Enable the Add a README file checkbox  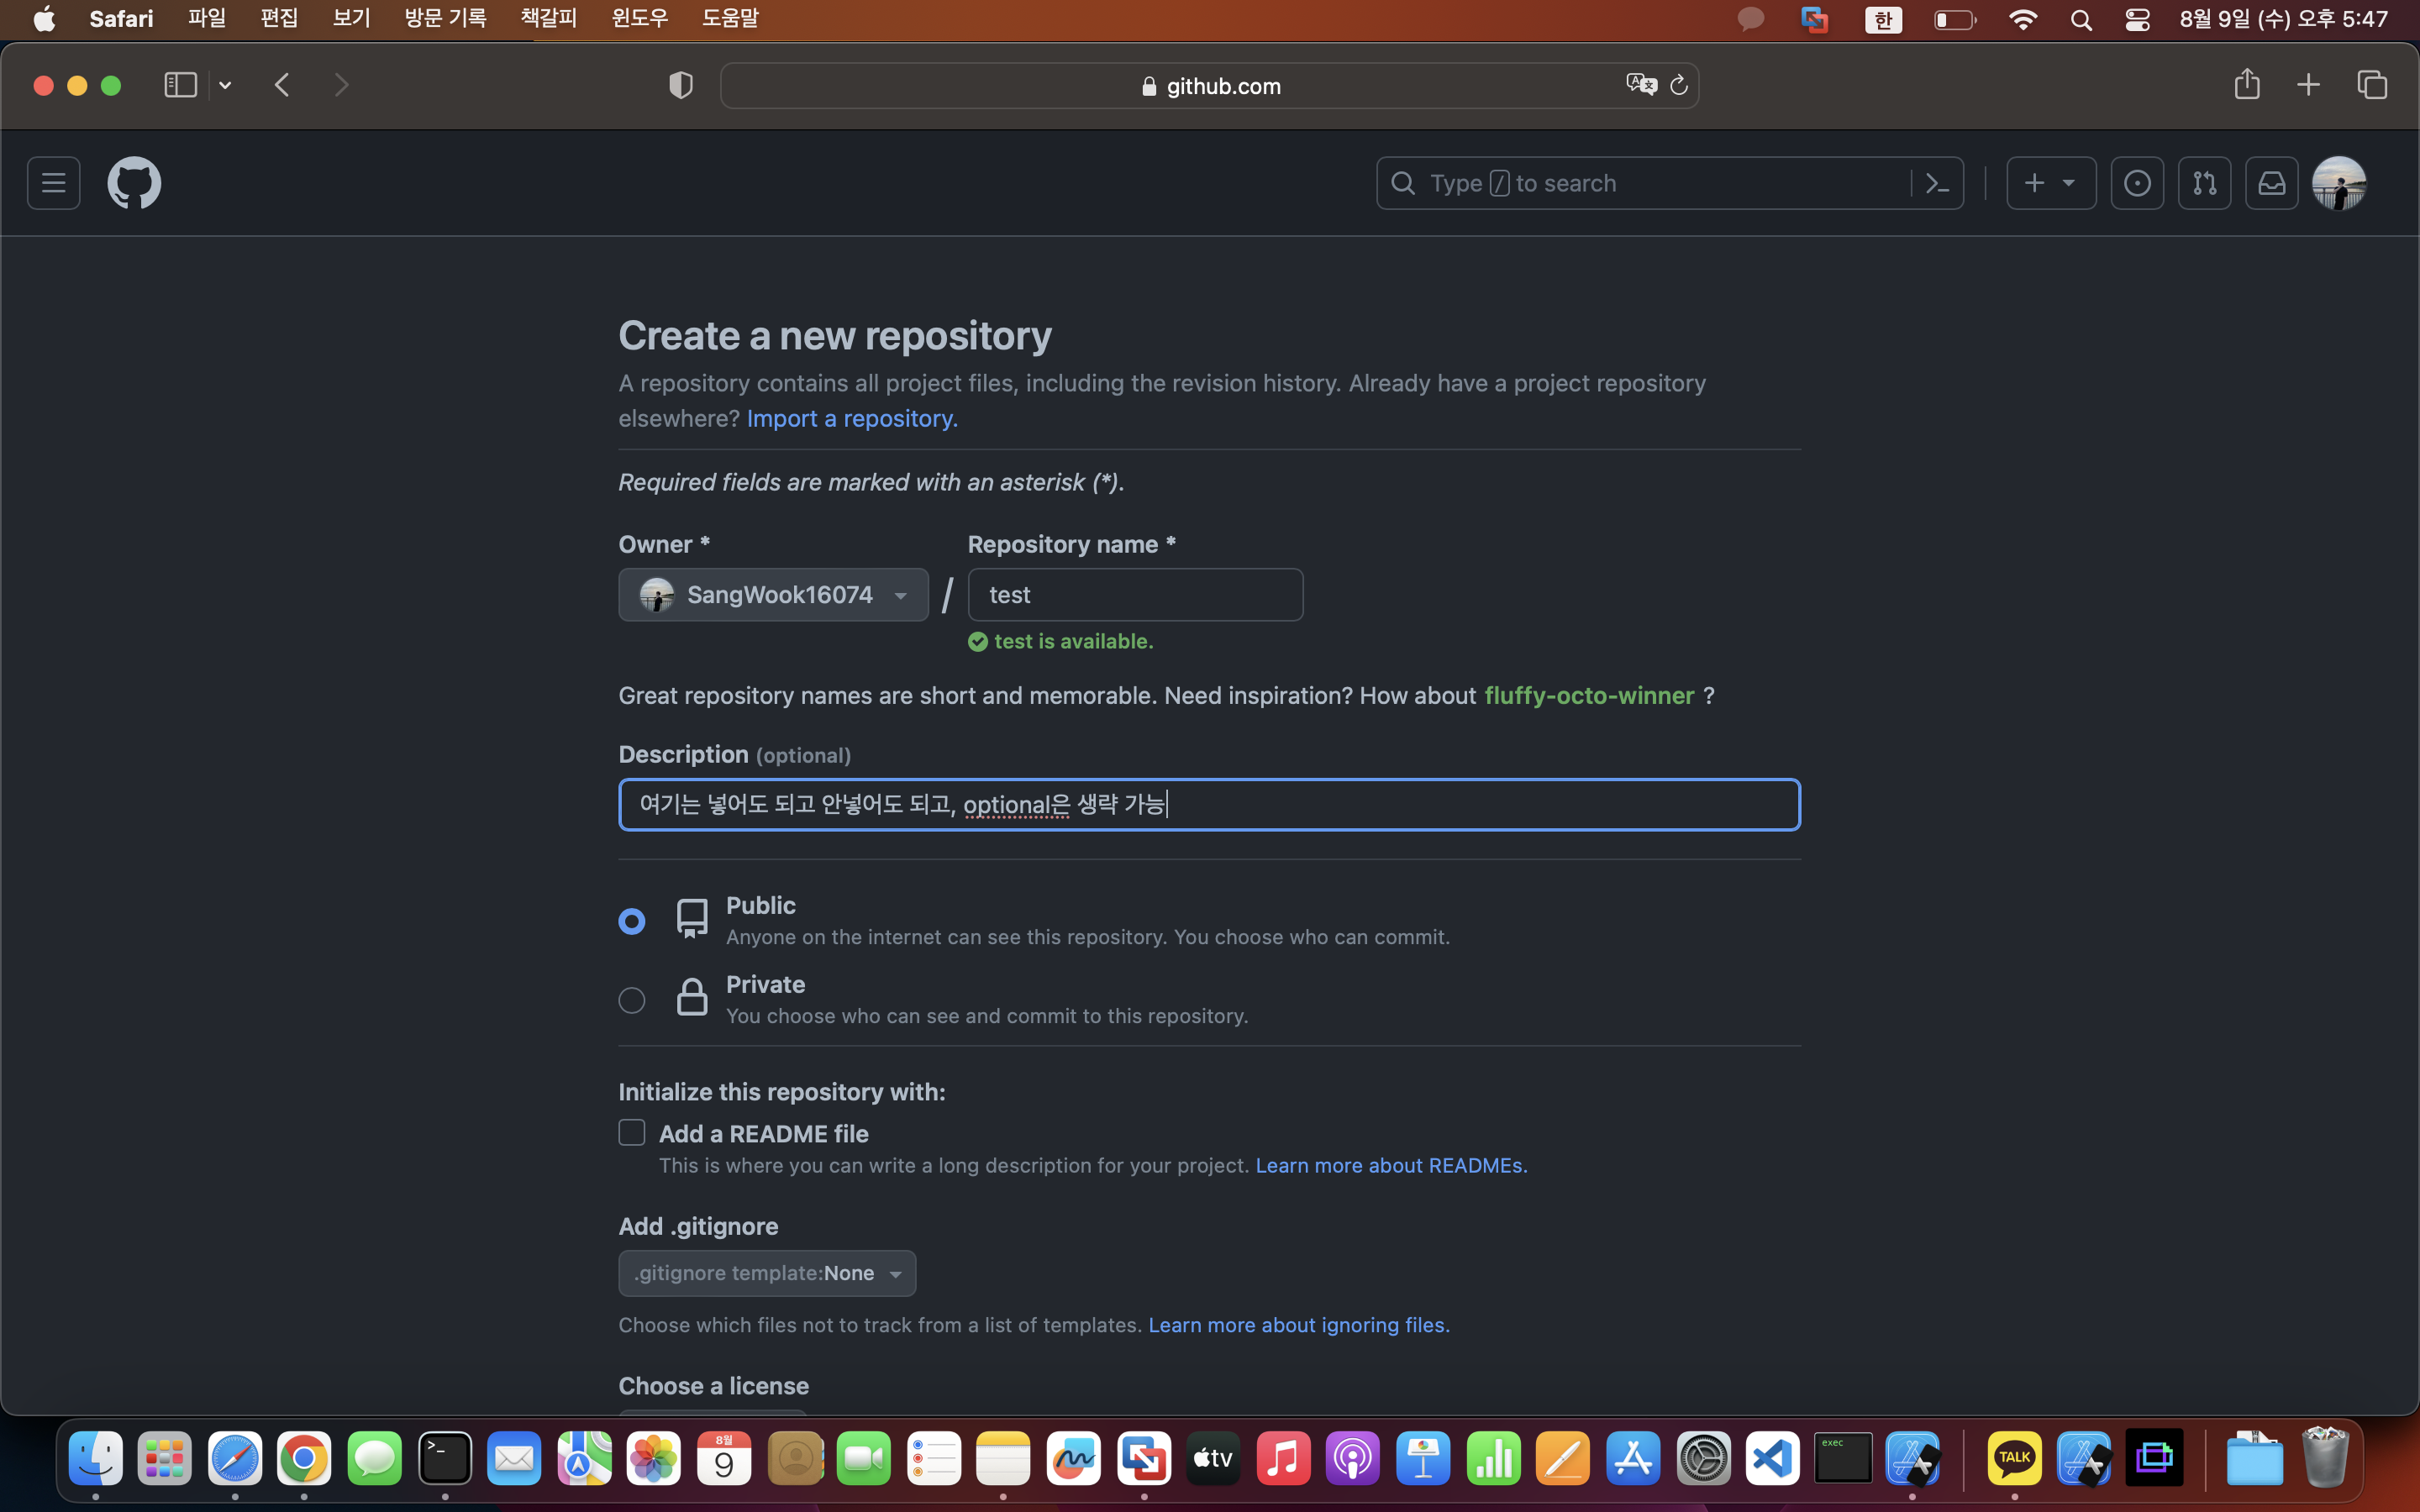click(x=631, y=1132)
